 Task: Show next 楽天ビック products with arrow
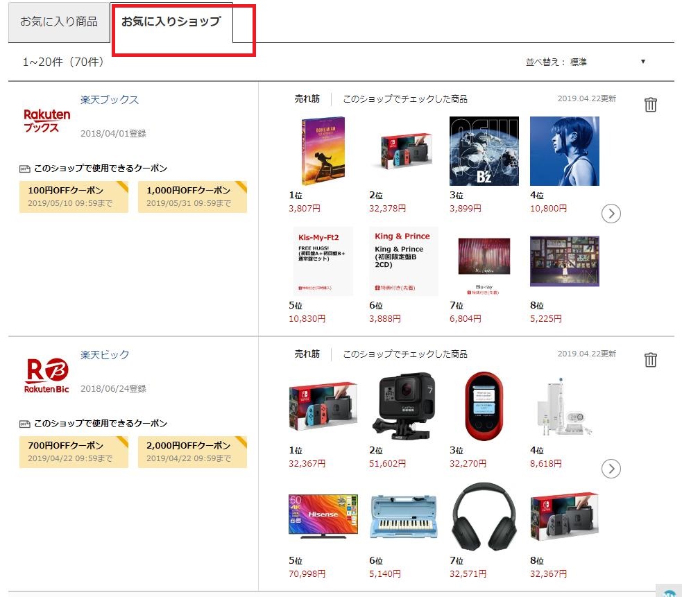611,469
